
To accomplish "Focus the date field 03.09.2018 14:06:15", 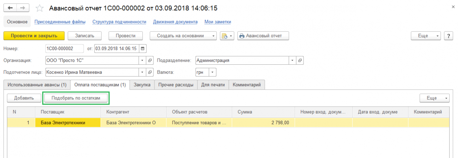I will point(116,48).
